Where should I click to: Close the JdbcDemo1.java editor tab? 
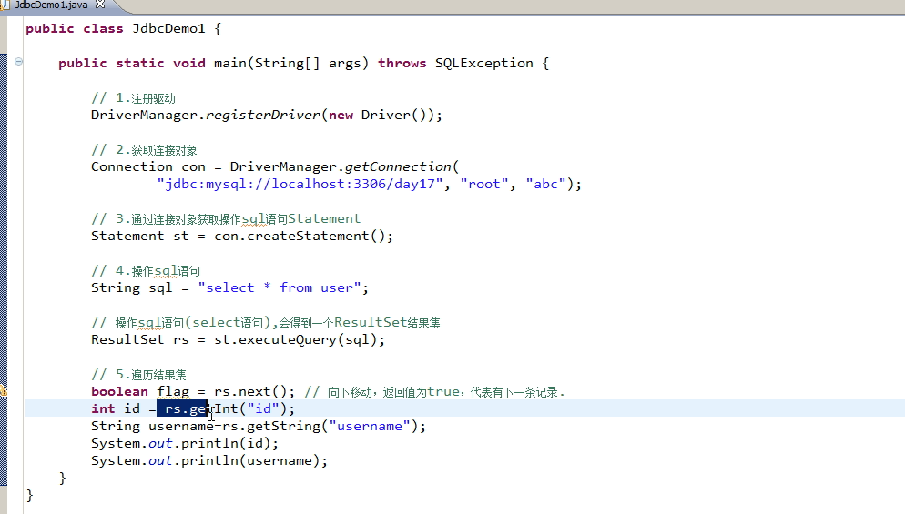(100, 5)
